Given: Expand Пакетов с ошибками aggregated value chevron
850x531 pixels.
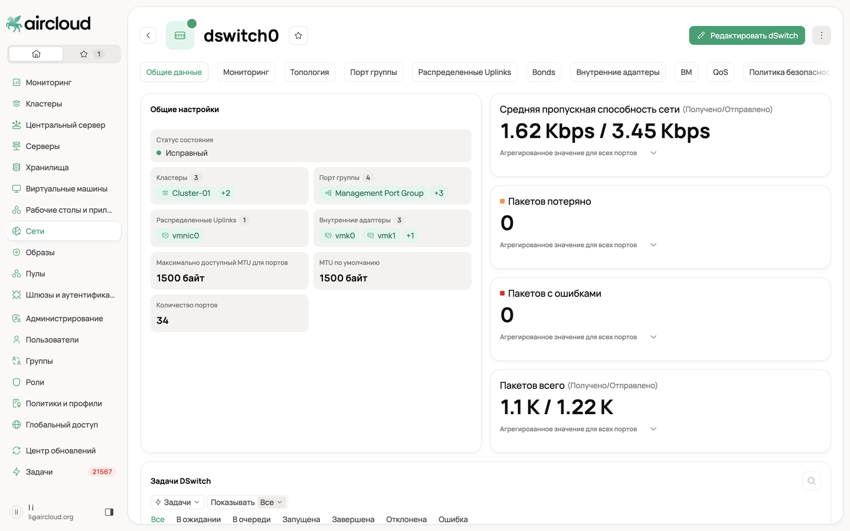Looking at the screenshot, I should [653, 337].
